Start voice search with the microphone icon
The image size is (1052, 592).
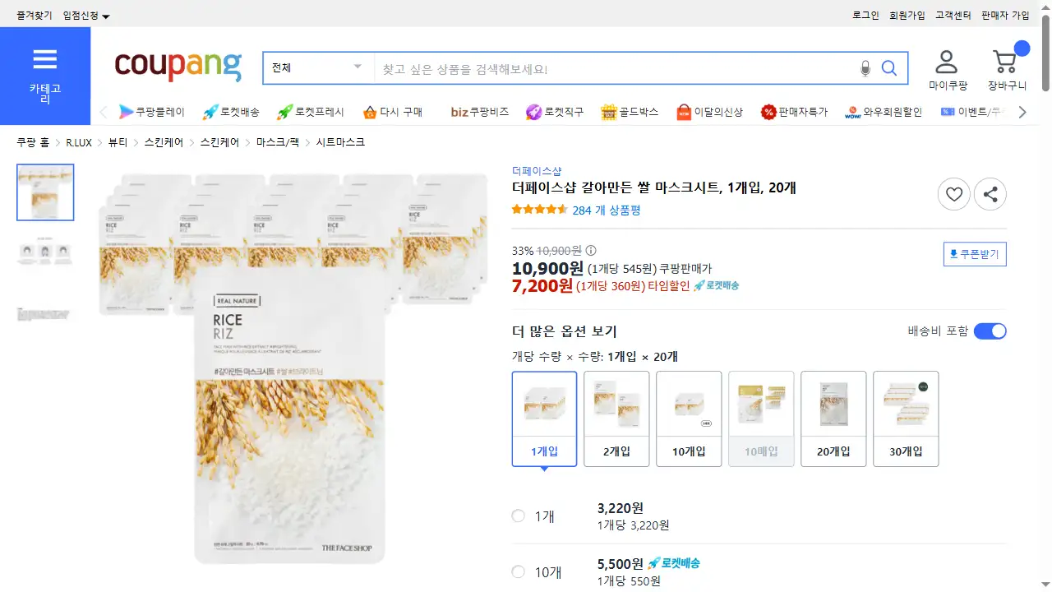pos(865,68)
